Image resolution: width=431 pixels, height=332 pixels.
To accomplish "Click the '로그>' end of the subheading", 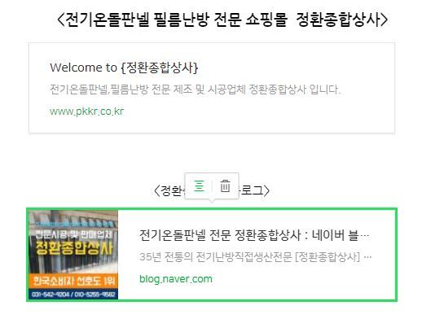I will click(255, 190).
